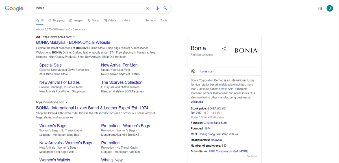Image resolution: width=339 pixels, height=163 pixels.
Task: Click the globe icon beside bonia.com
Action: click(193, 71)
